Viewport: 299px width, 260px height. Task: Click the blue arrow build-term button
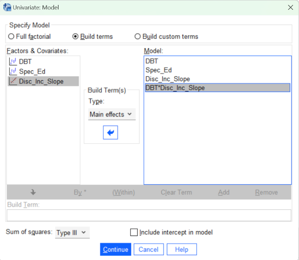pyautogui.click(x=110, y=132)
